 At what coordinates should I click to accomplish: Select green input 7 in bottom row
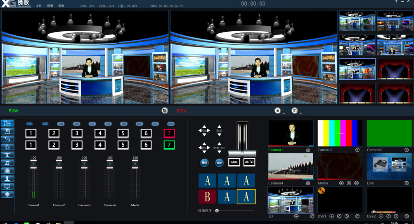point(169,145)
